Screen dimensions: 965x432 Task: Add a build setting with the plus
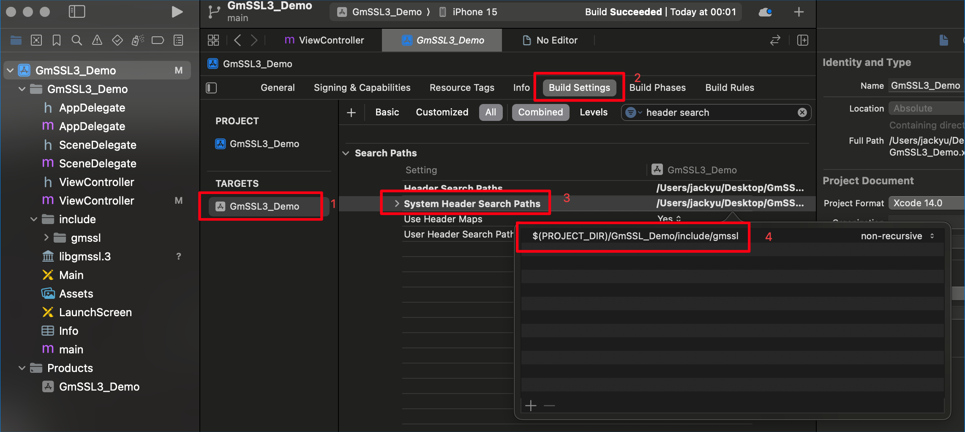pos(351,112)
